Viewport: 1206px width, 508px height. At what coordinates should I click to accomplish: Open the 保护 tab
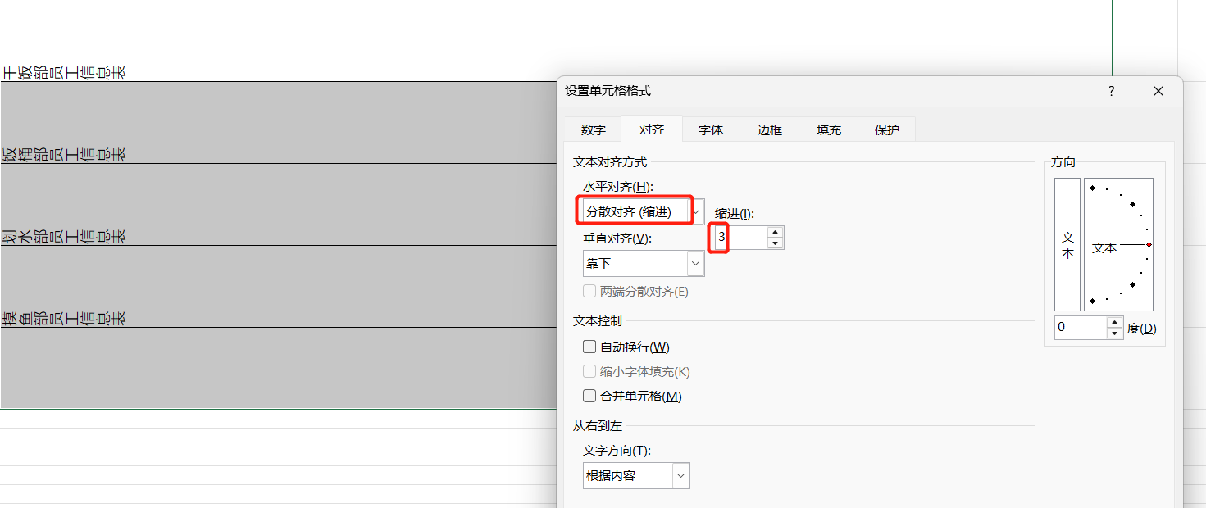click(886, 129)
